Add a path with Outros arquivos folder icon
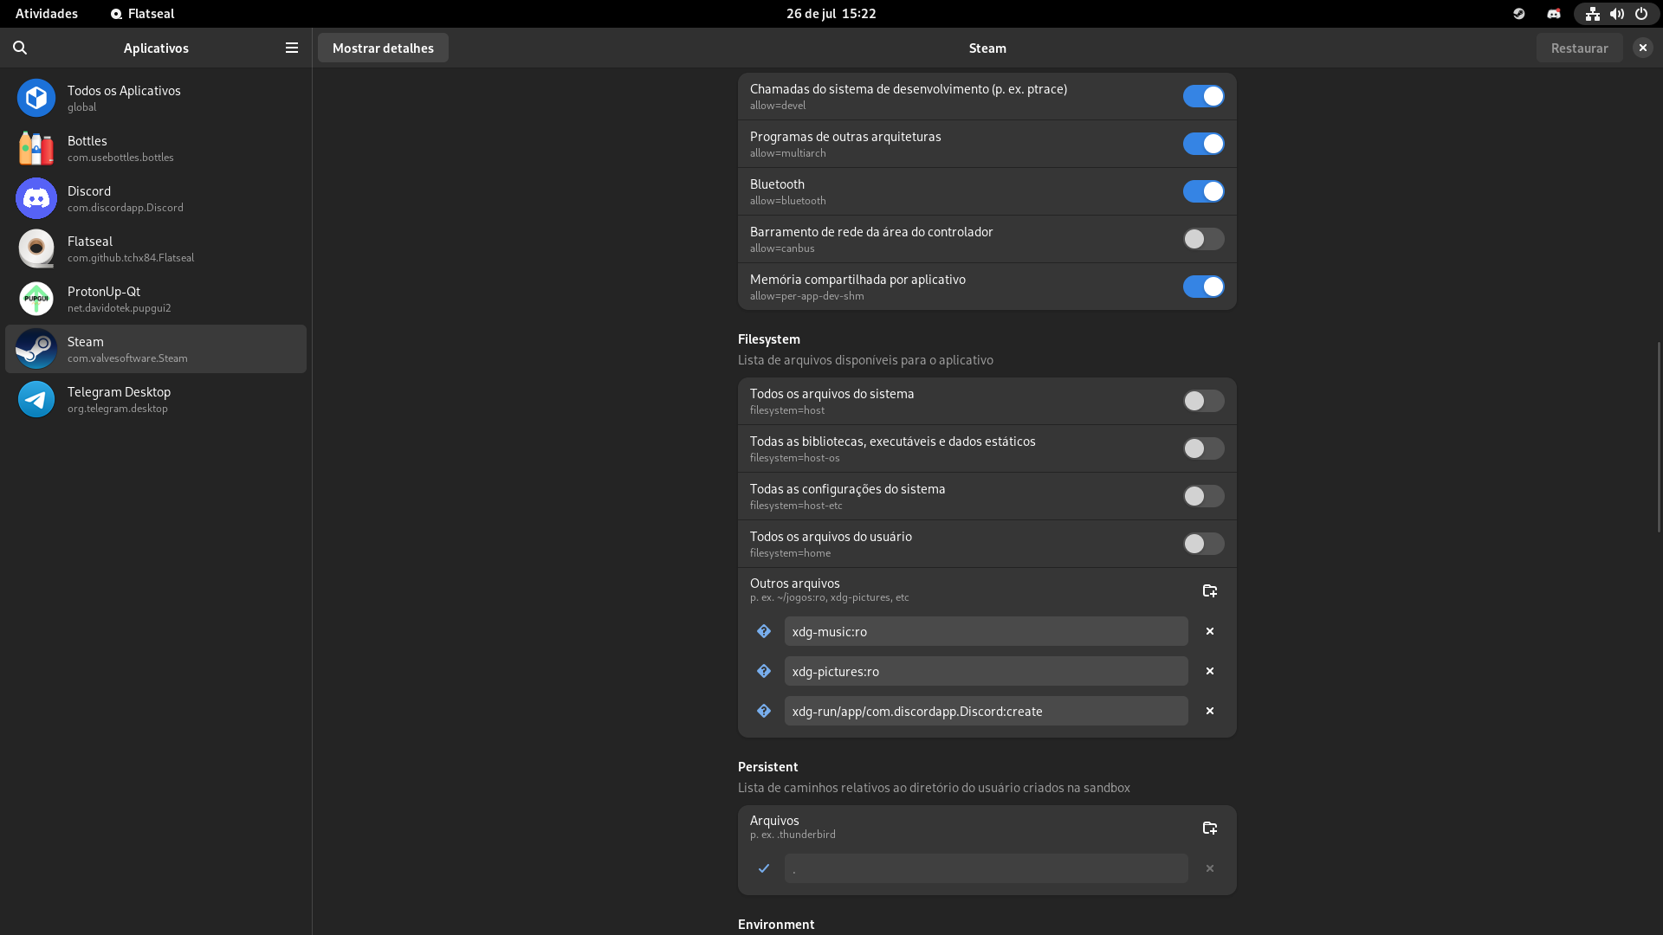The height and width of the screenshot is (935, 1663). (1210, 590)
